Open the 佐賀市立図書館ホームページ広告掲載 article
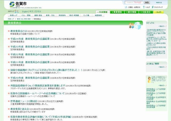 tap(37, 93)
